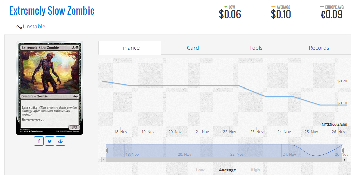351x175 pixels.
Task: Toggle the High series in chart legend
Action: [x=252, y=170]
